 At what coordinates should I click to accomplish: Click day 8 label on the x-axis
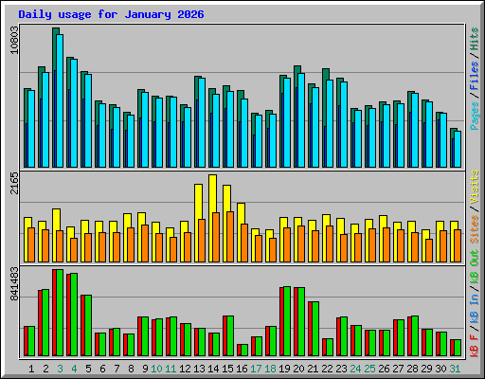[x=131, y=369]
